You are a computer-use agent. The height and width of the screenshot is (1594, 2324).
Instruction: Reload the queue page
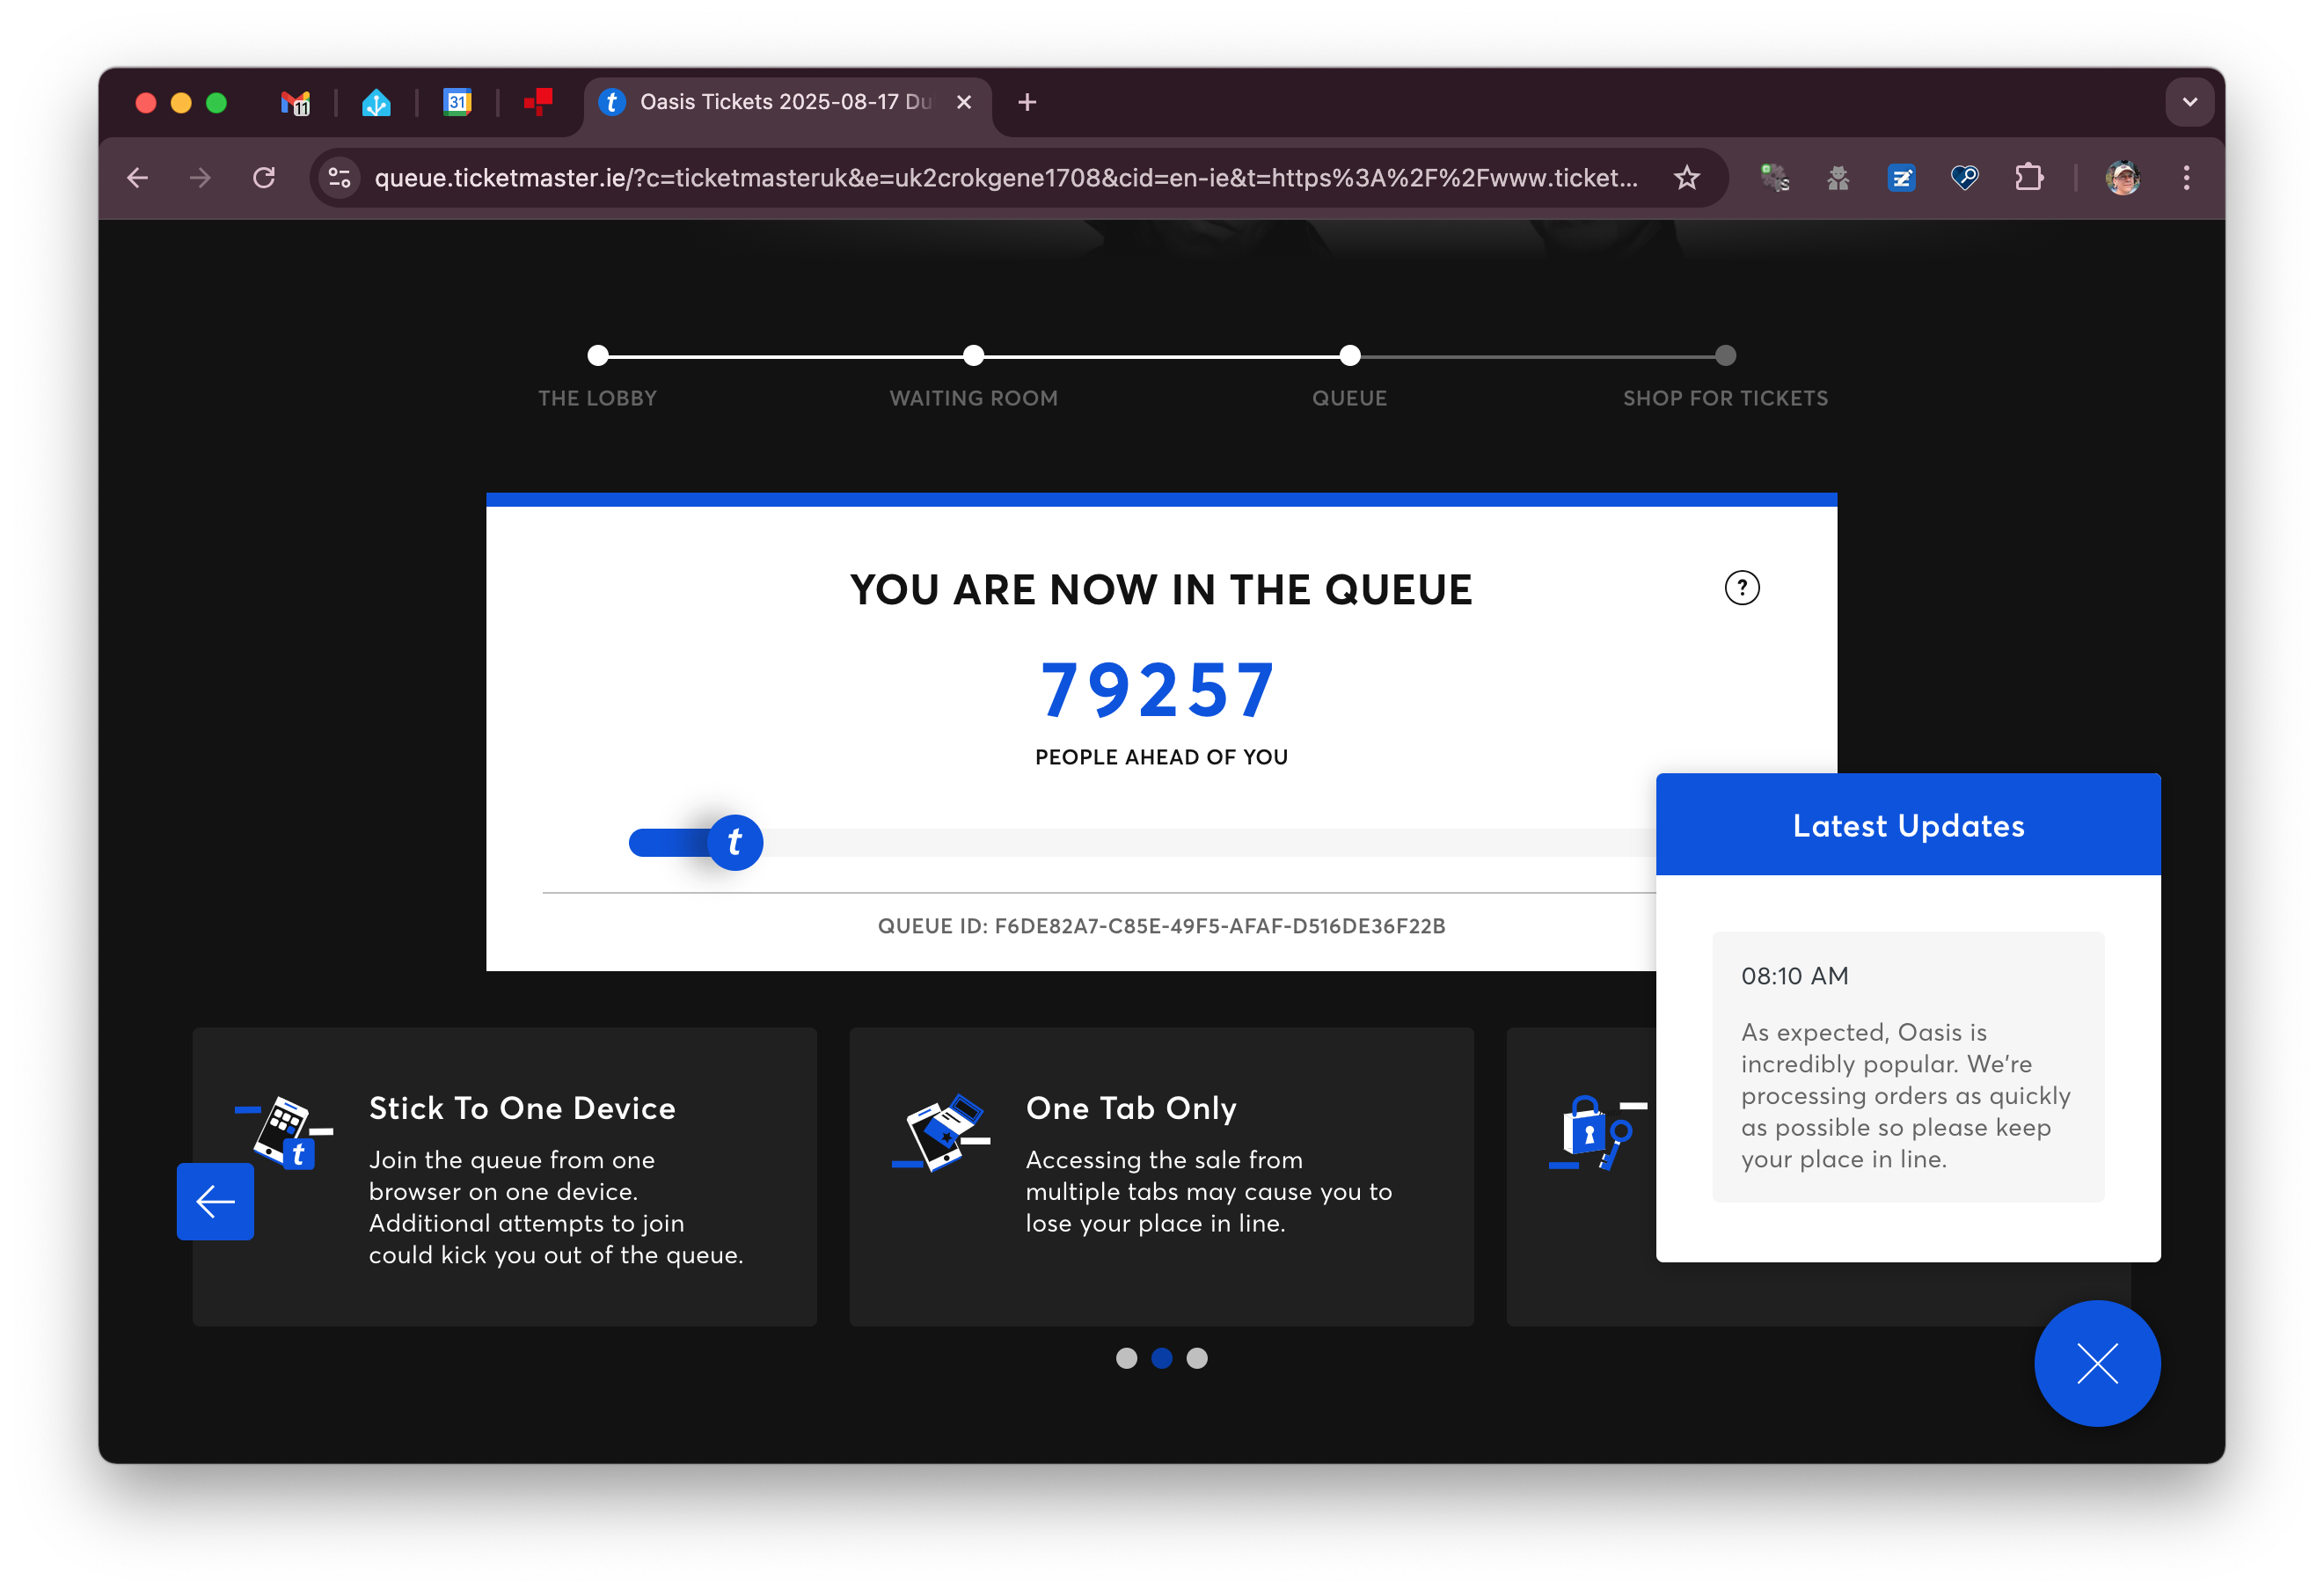264,178
